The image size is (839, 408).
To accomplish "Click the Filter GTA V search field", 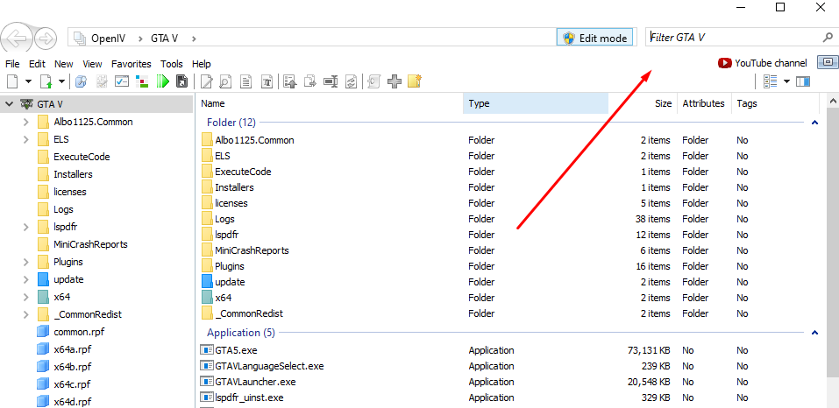I will click(732, 39).
